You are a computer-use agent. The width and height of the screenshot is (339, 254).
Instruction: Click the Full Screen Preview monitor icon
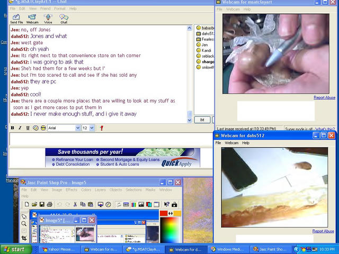pos(101,204)
